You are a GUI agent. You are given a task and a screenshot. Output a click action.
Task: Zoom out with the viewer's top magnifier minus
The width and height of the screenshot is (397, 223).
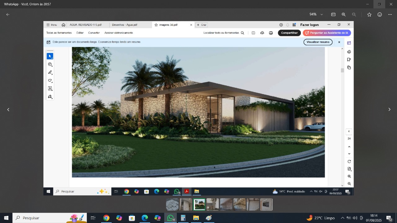click(x=354, y=15)
